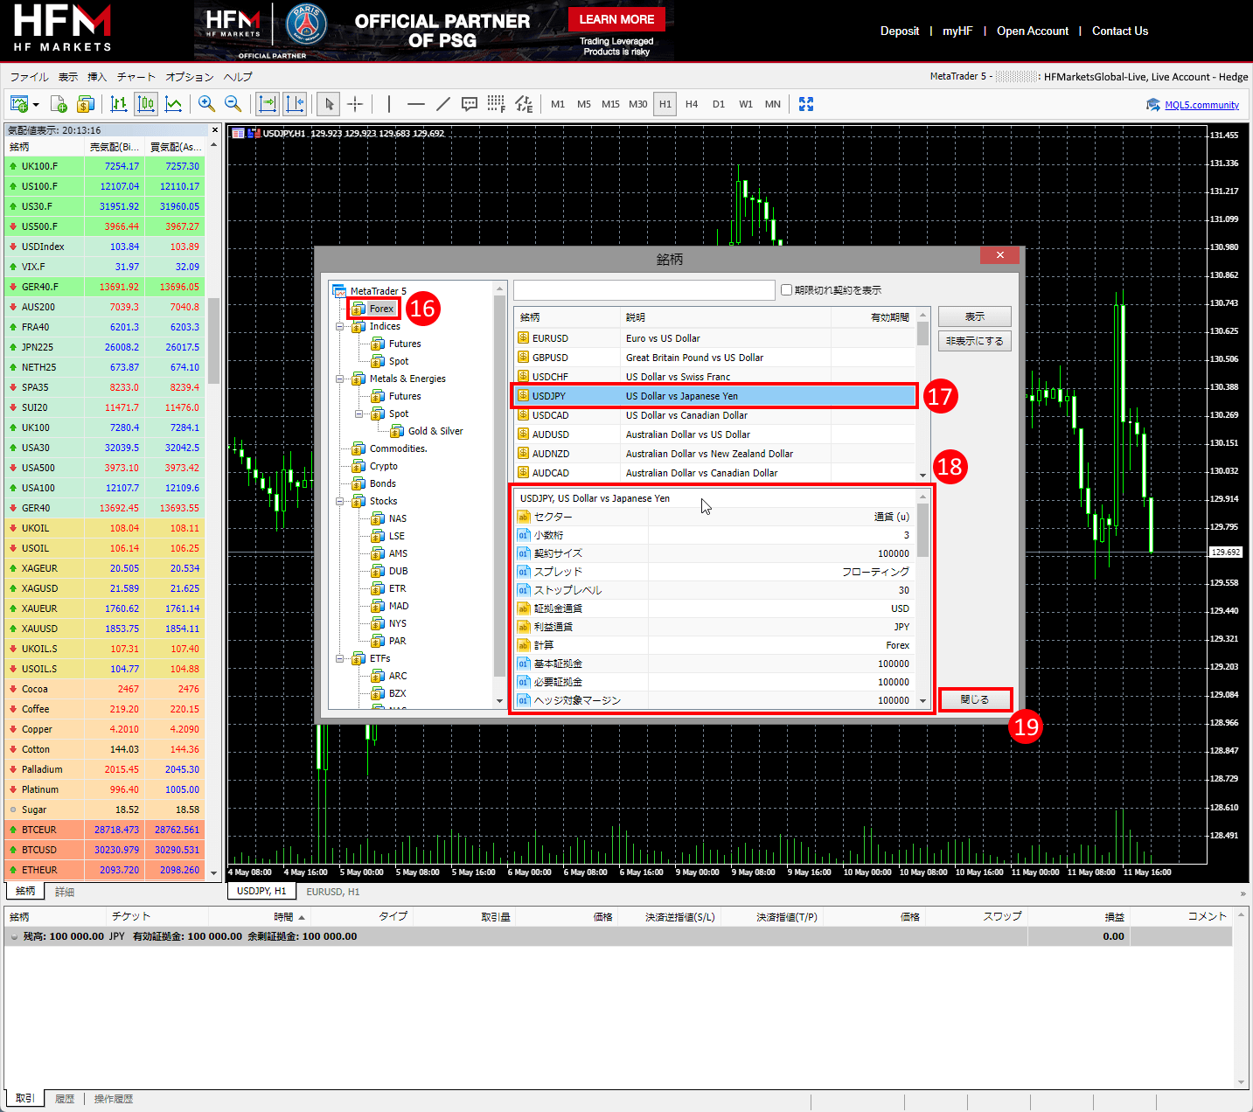Select the Crypto tree item

(383, 466)
